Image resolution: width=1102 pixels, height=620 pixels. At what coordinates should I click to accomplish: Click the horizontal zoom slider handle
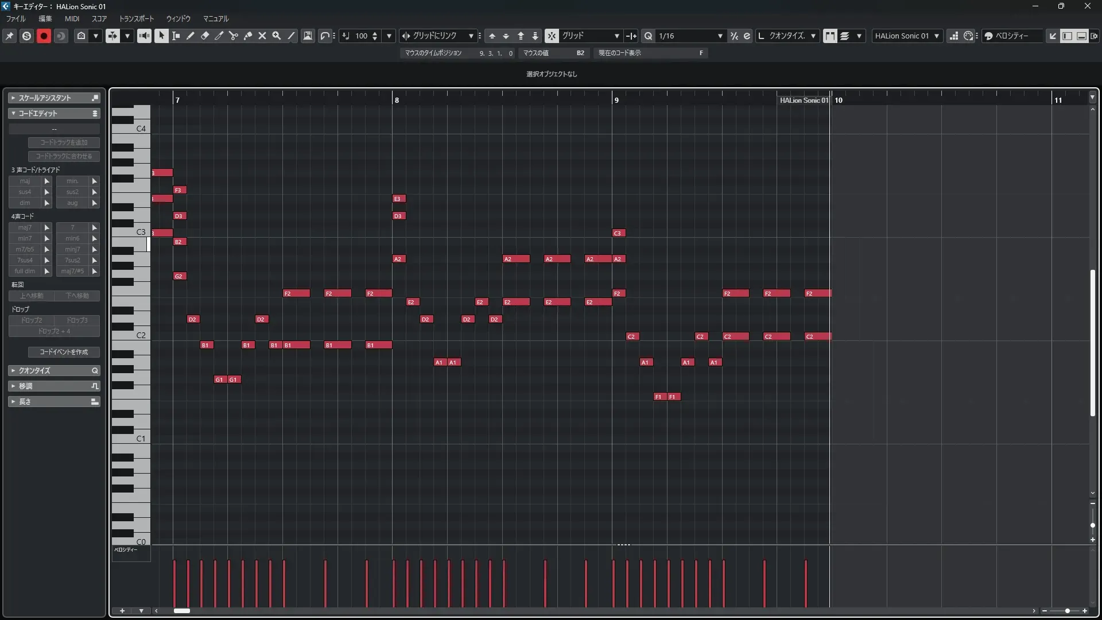[1067, 611]
